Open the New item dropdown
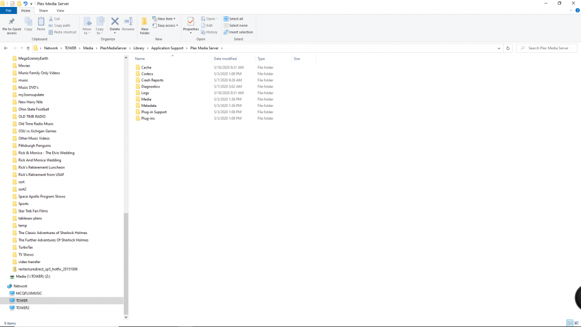 click(x=164, y=19)
